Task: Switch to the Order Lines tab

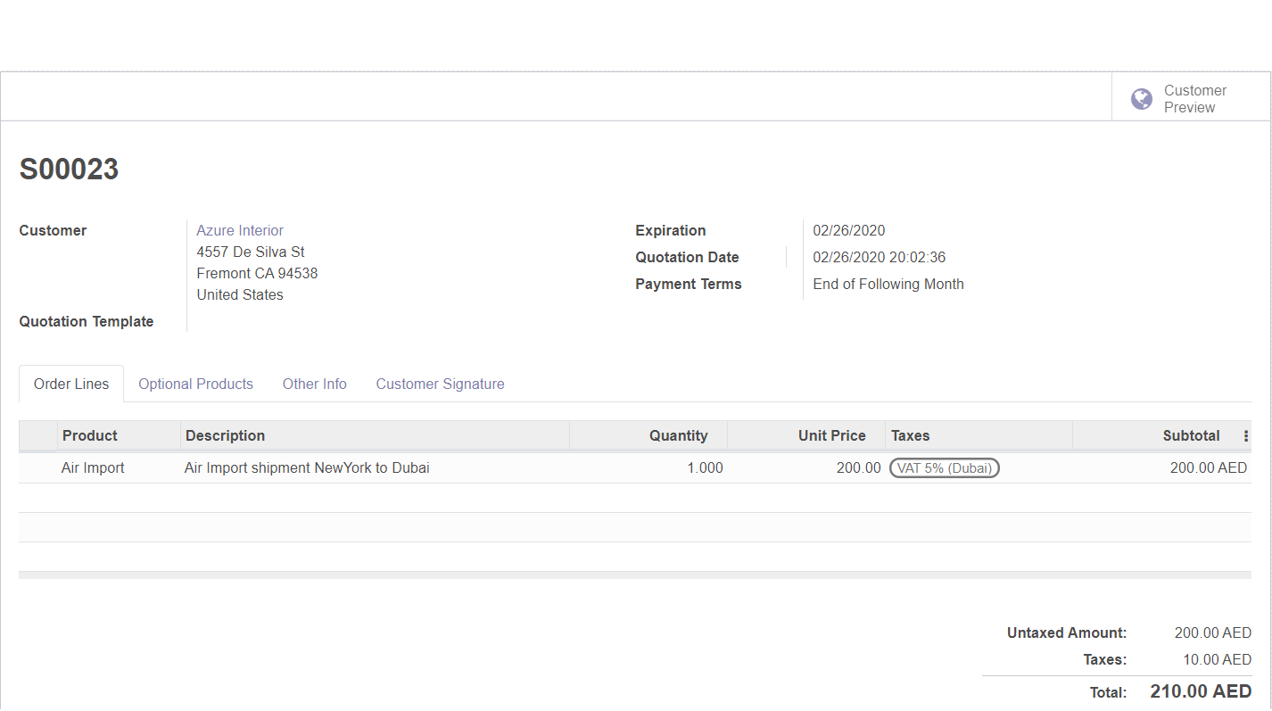Action: pyautogui.click(x=71, y=384)
